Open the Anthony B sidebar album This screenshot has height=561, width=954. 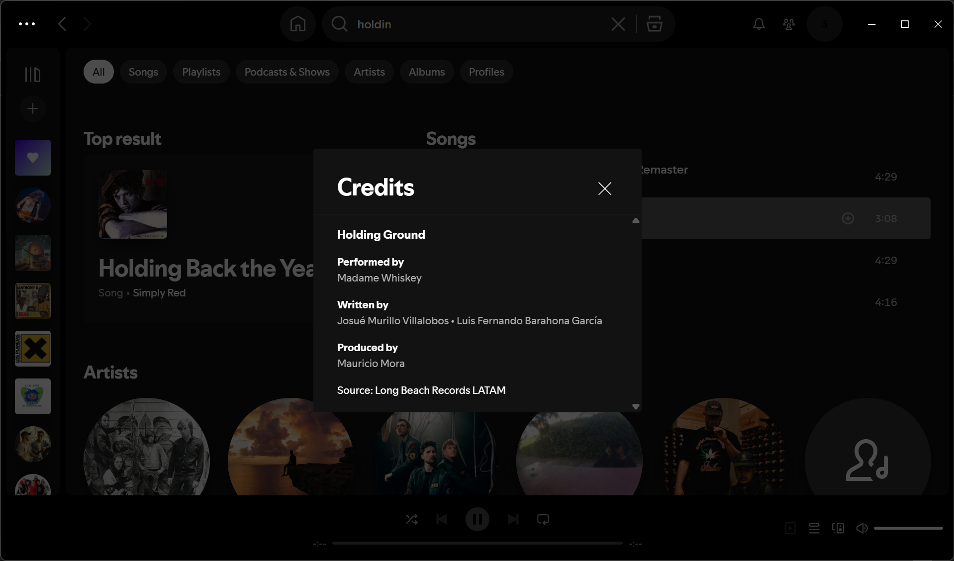coord(33,301)
